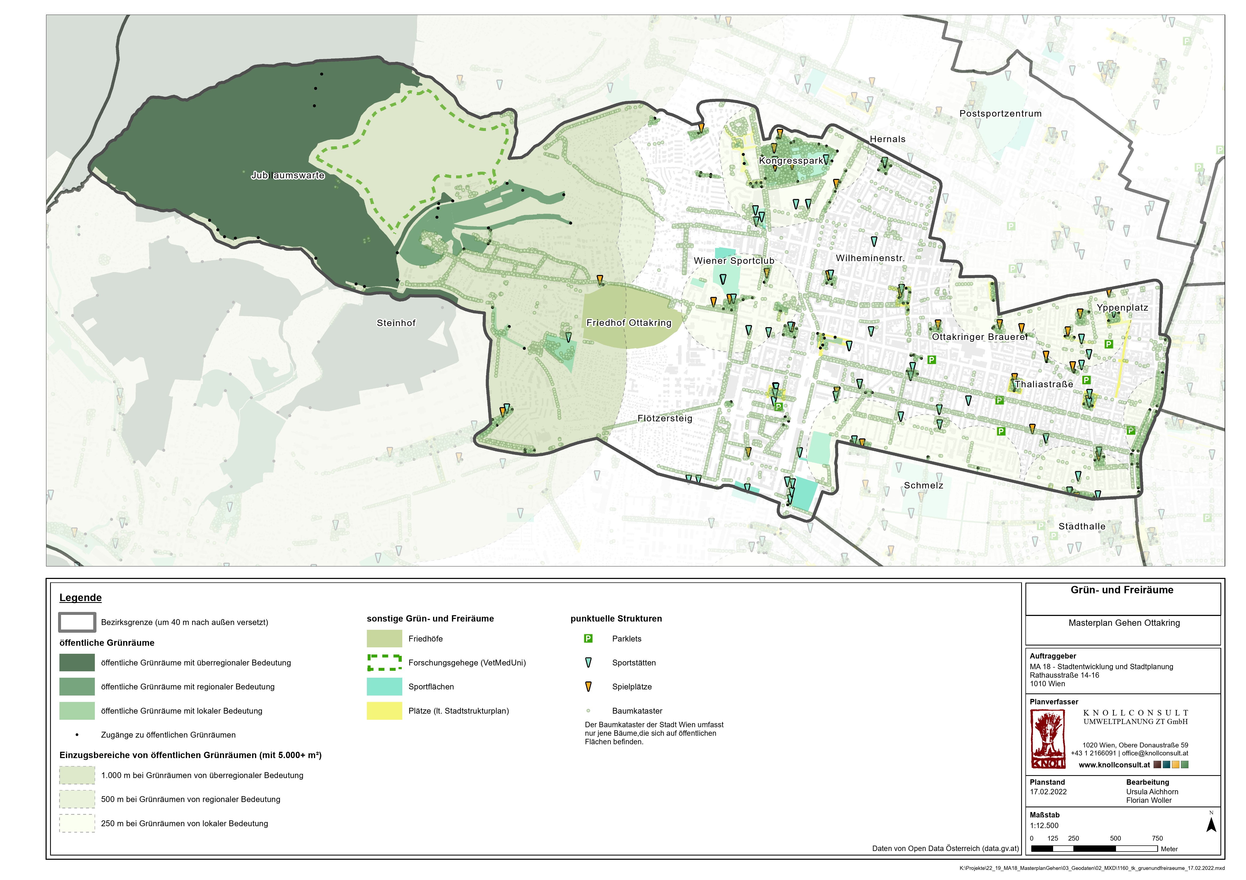Click the north arrow symbol
The height and width of the screenshot is (880, 1246).
pyautogui.click(x=1211, y=825)
